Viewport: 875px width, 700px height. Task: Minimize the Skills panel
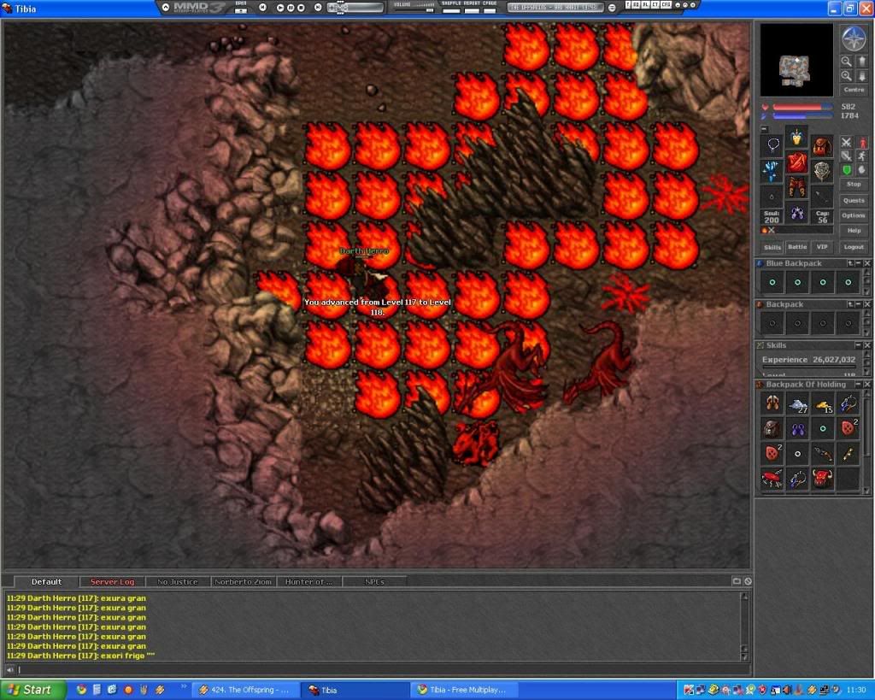pyautogui.click(x=859, y=345)
